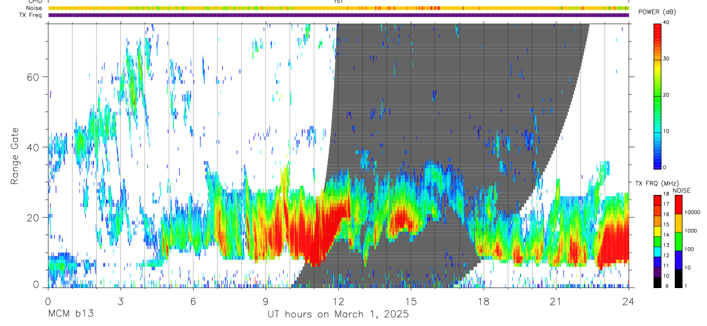
Task: Click the TX FRQ (MHz) color scale
Action: pos(657,241)
